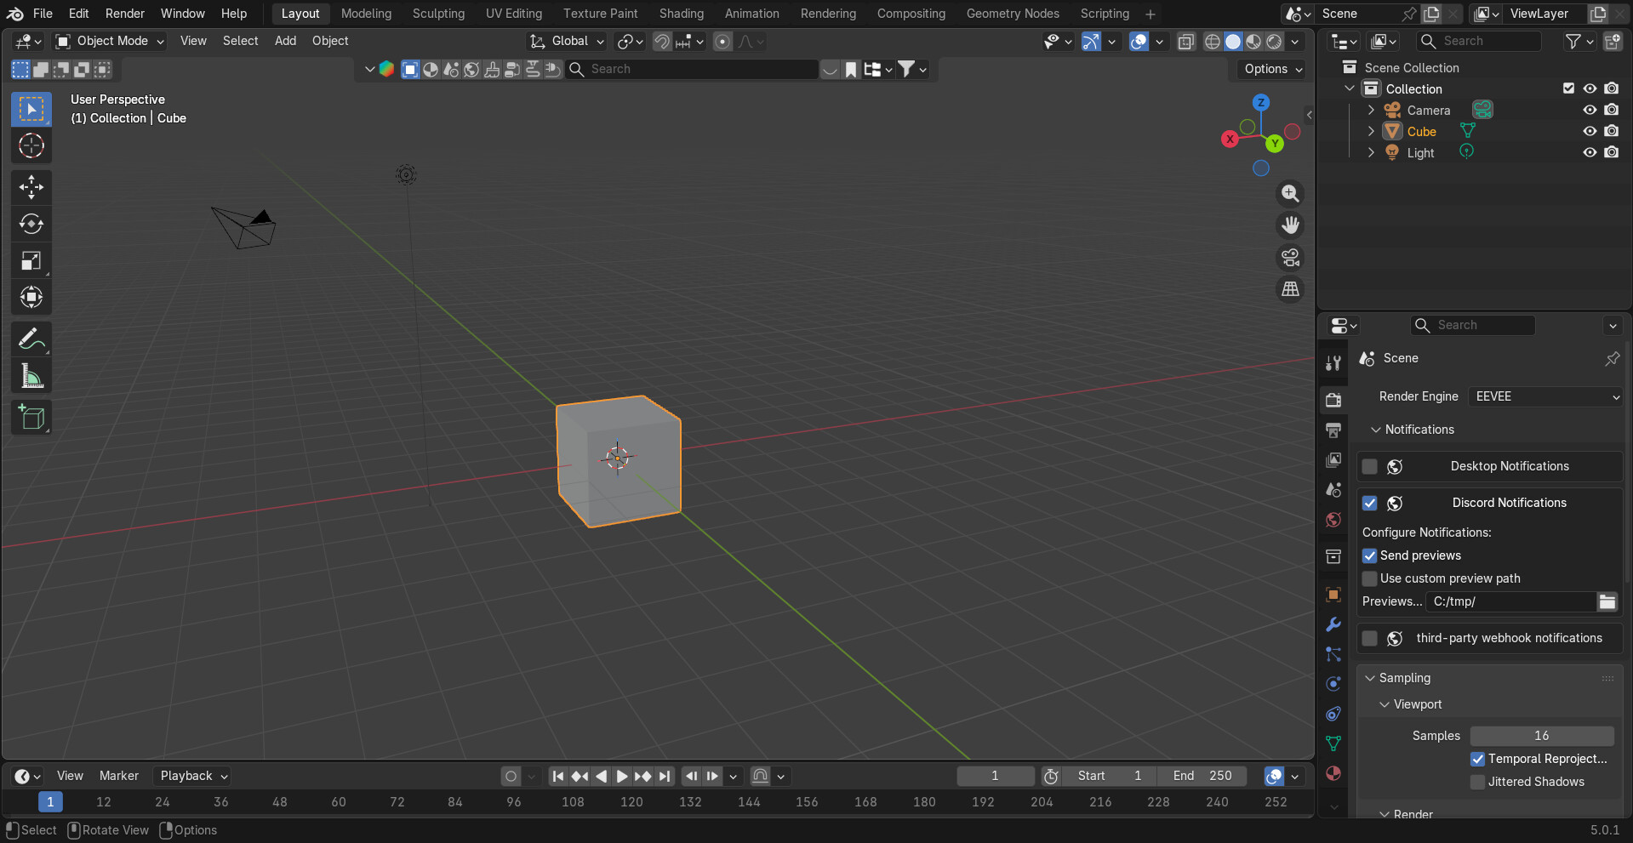
Task: Switch perspective/orthographic grid icon
Action: tap(1291, 289)
